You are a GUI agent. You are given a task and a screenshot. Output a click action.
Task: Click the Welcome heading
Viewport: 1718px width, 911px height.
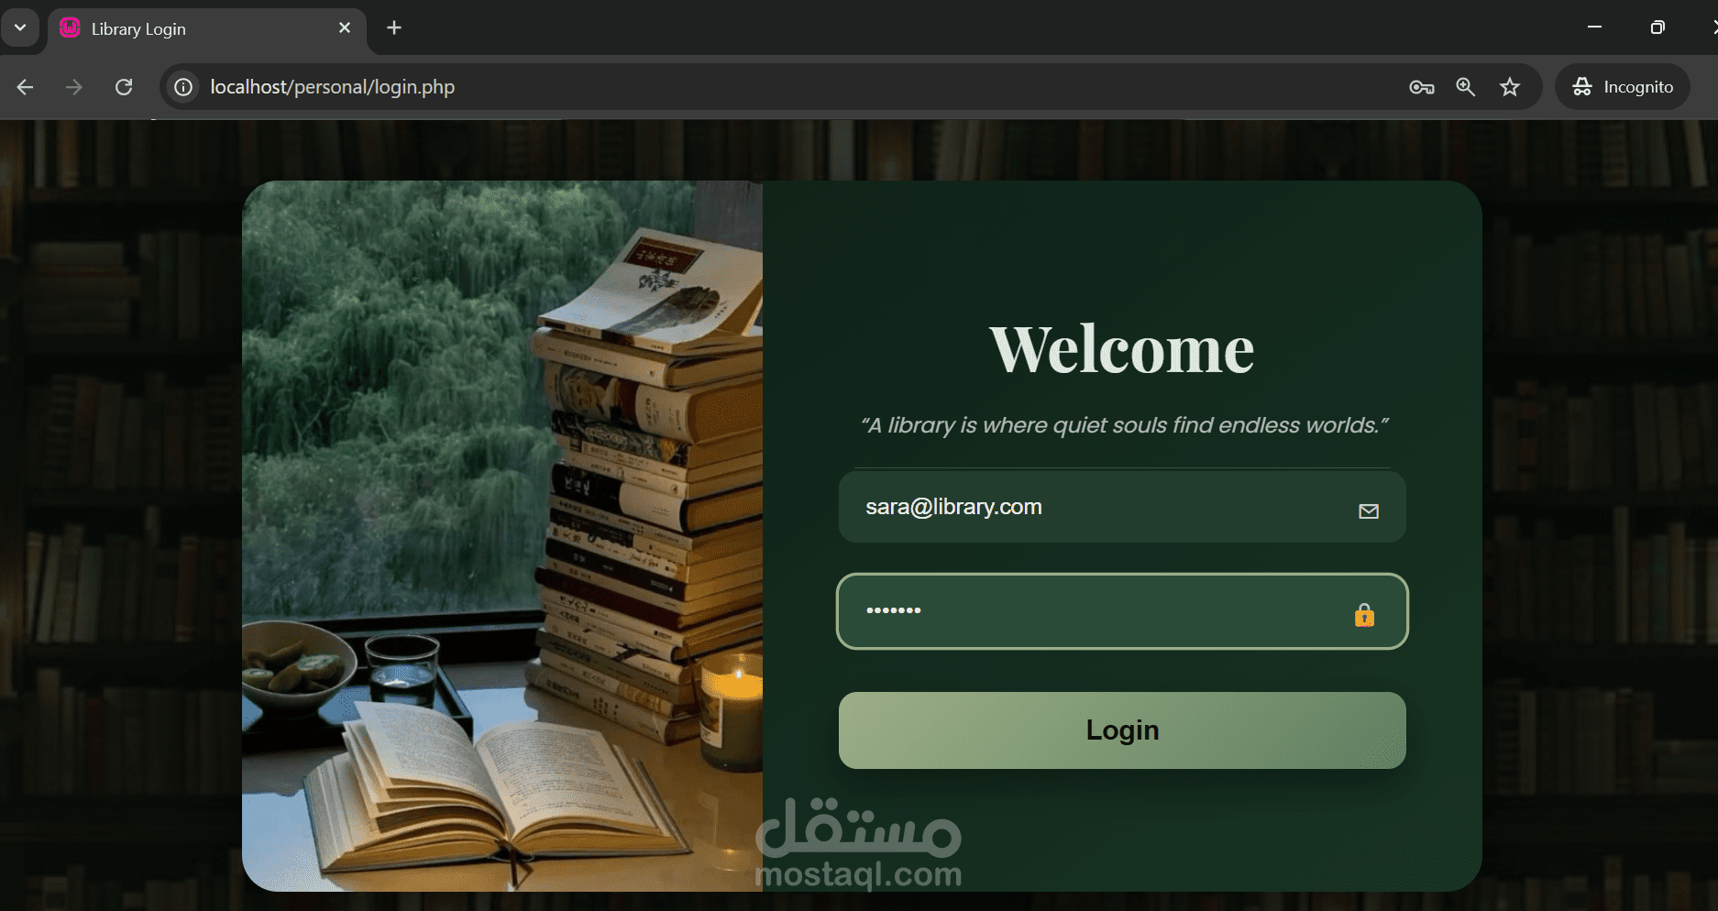click(x=1122, y=350)
